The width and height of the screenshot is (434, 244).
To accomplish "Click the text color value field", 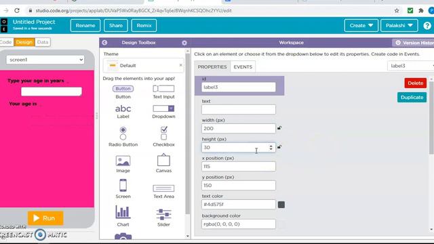I will (x=239, y=205).
